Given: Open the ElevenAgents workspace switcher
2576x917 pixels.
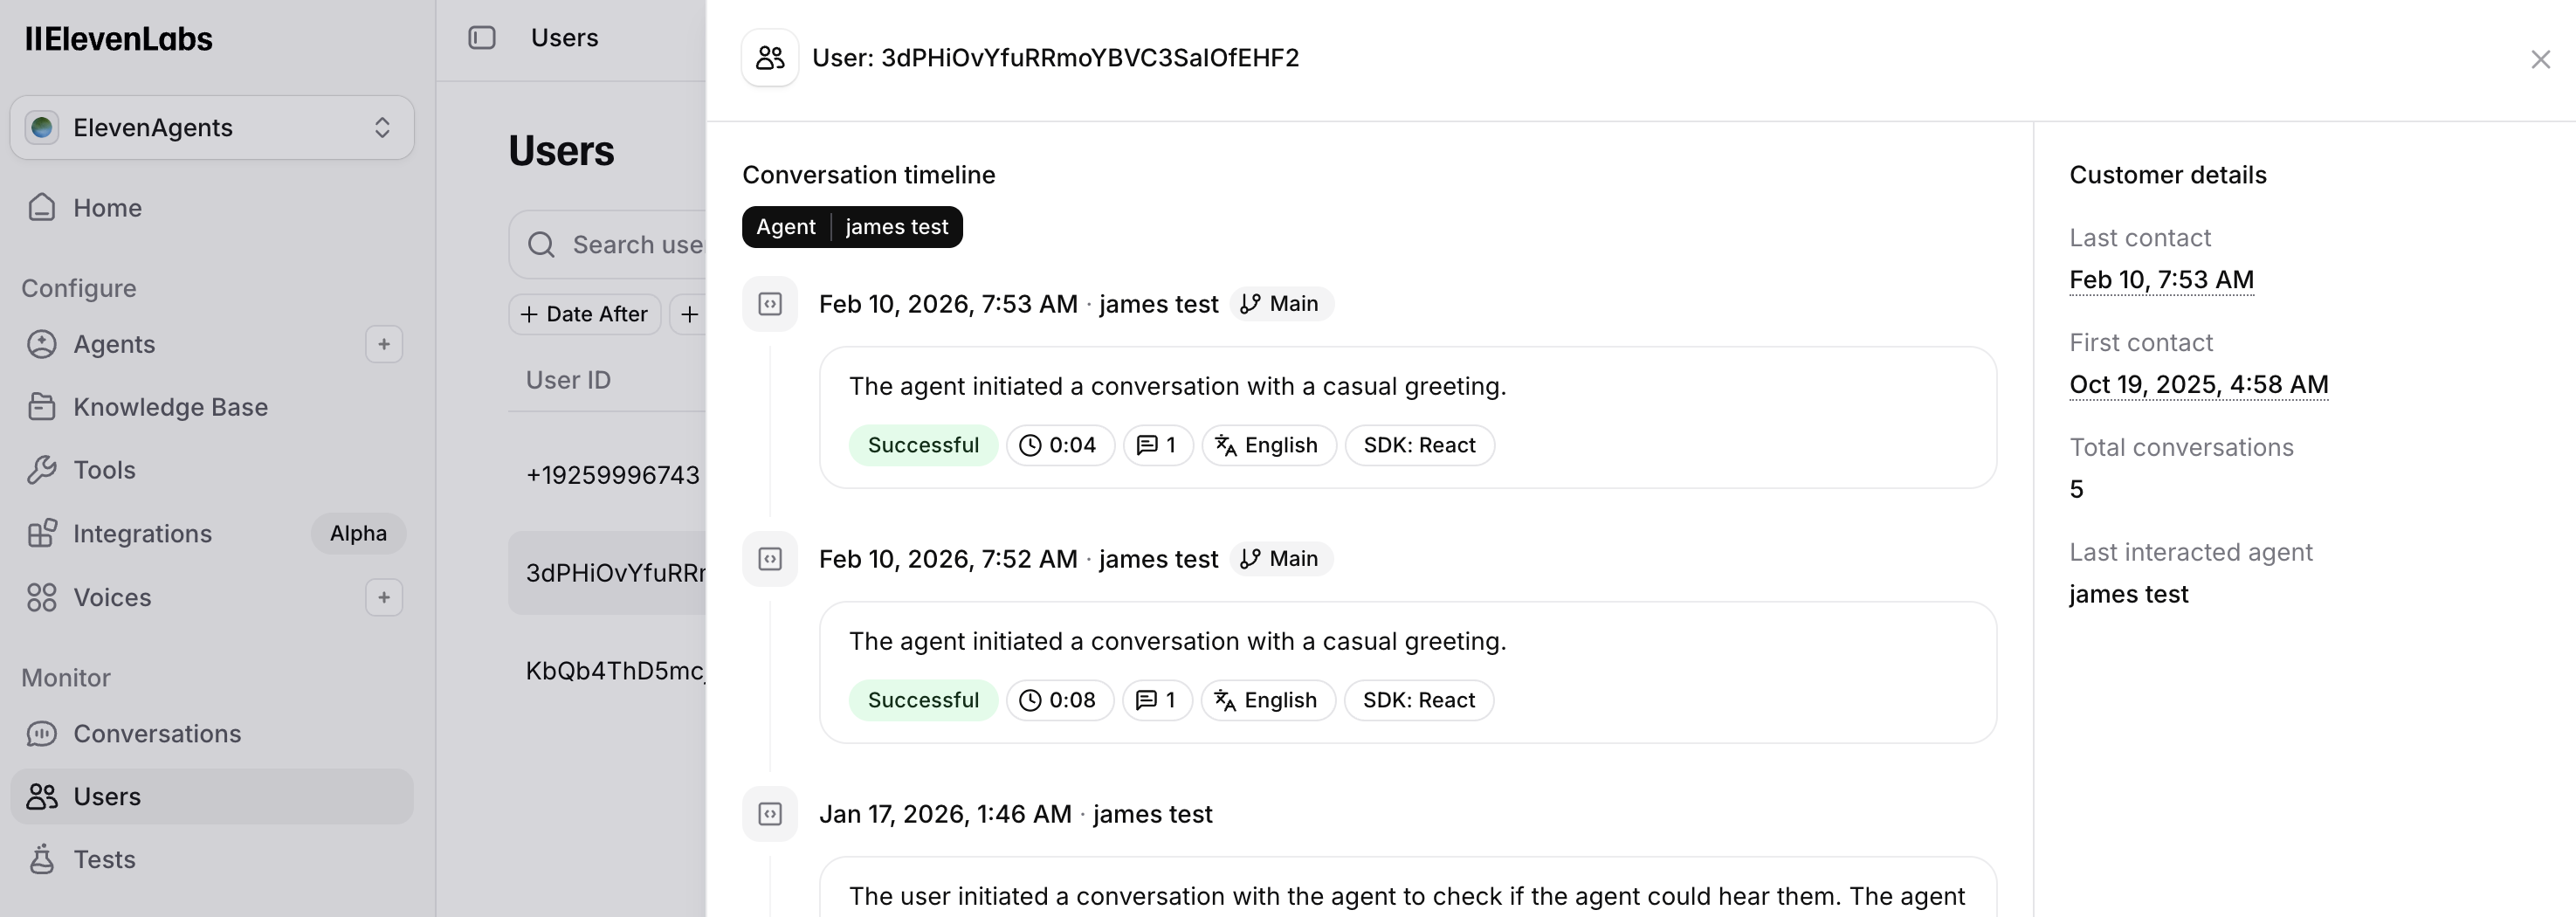Looking at the screenshot, I should click(211, 127).
